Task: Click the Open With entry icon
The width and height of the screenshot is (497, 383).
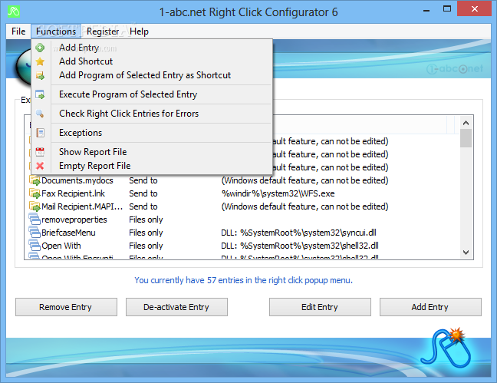Action: [x=35, y=246]
